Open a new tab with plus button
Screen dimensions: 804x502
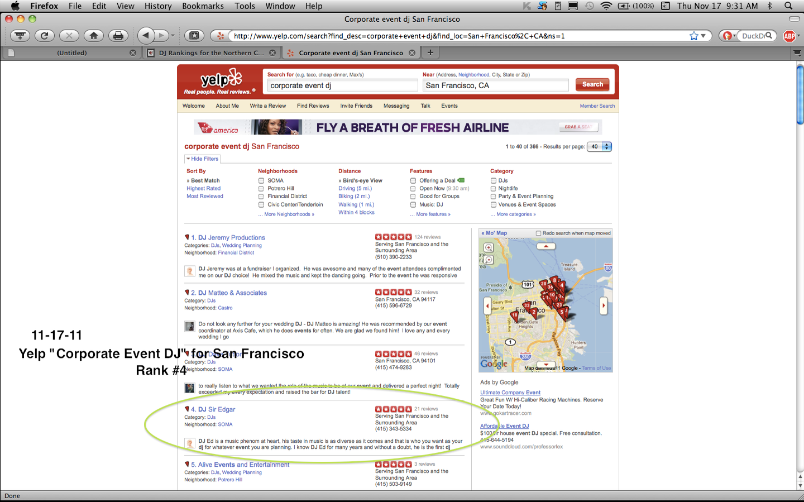430,52
